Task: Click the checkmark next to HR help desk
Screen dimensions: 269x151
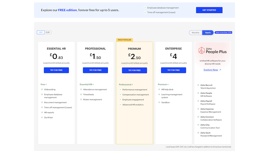Action: point(159,89)
